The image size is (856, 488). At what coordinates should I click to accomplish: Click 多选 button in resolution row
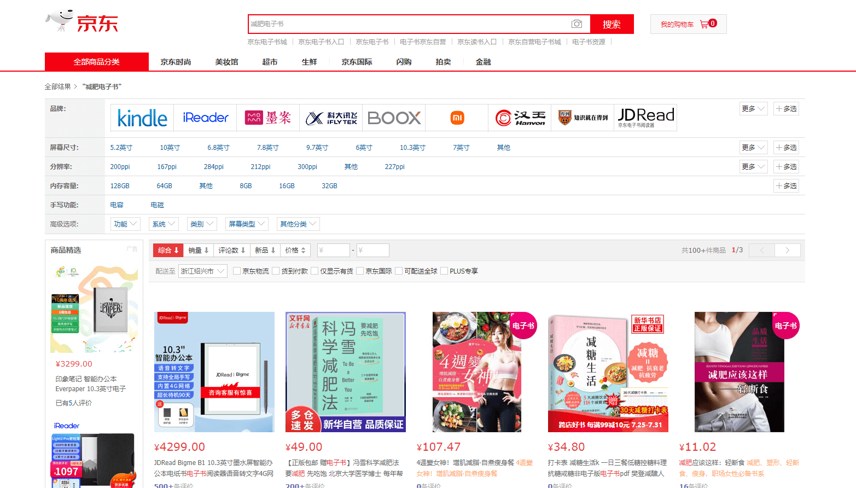pyautogui.click(x=787, y=167)
